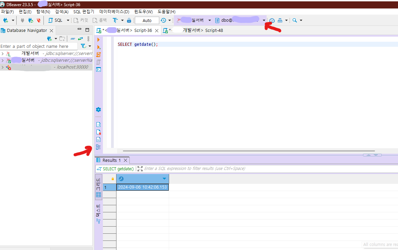Open the 도움말(H) menu
398x250 pixels.
(x=166, y=12)
